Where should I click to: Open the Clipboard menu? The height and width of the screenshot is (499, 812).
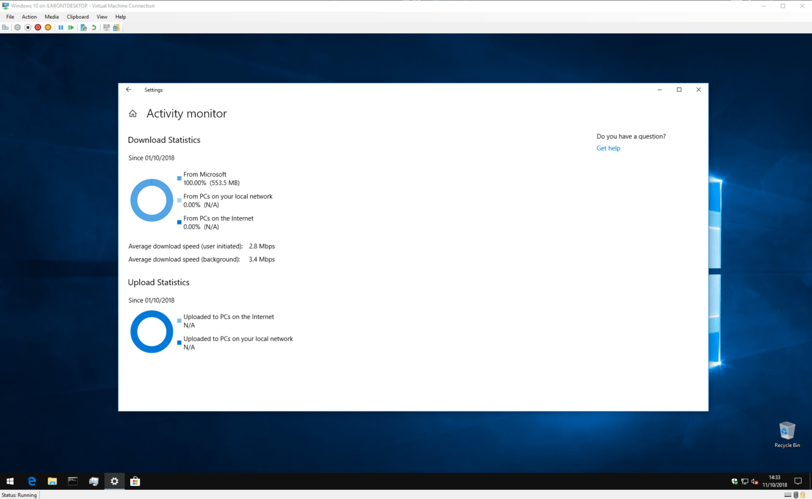click(77, 17)
